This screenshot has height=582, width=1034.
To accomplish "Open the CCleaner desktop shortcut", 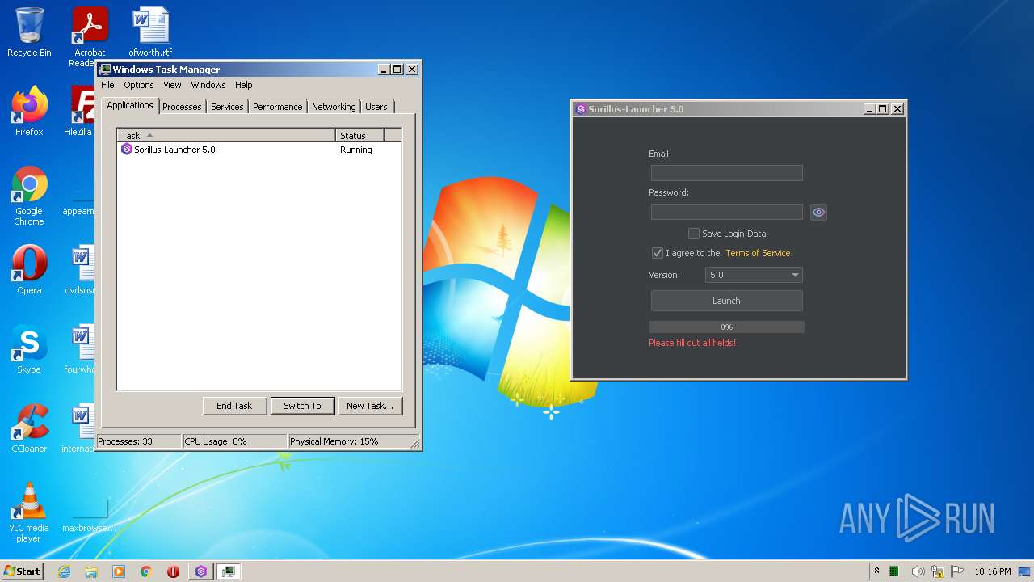I will click(29, 428).
